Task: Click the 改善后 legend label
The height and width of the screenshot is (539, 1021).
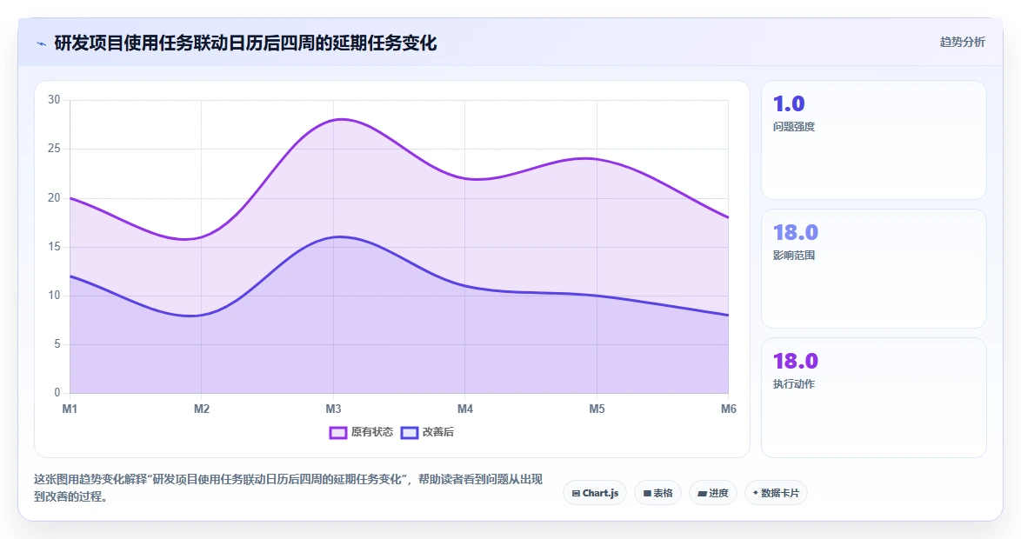Action: point(438,432)
